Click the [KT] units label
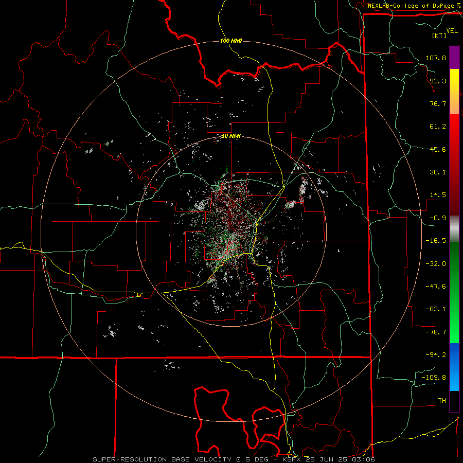This screenshot has width=463, height=463. (439, 35)
